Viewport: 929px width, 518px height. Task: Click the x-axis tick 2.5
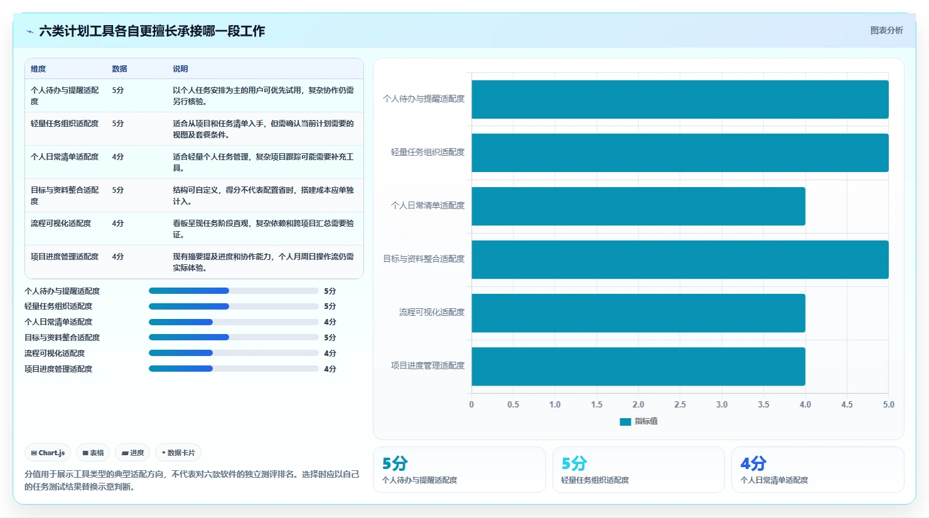coord(680,404)
